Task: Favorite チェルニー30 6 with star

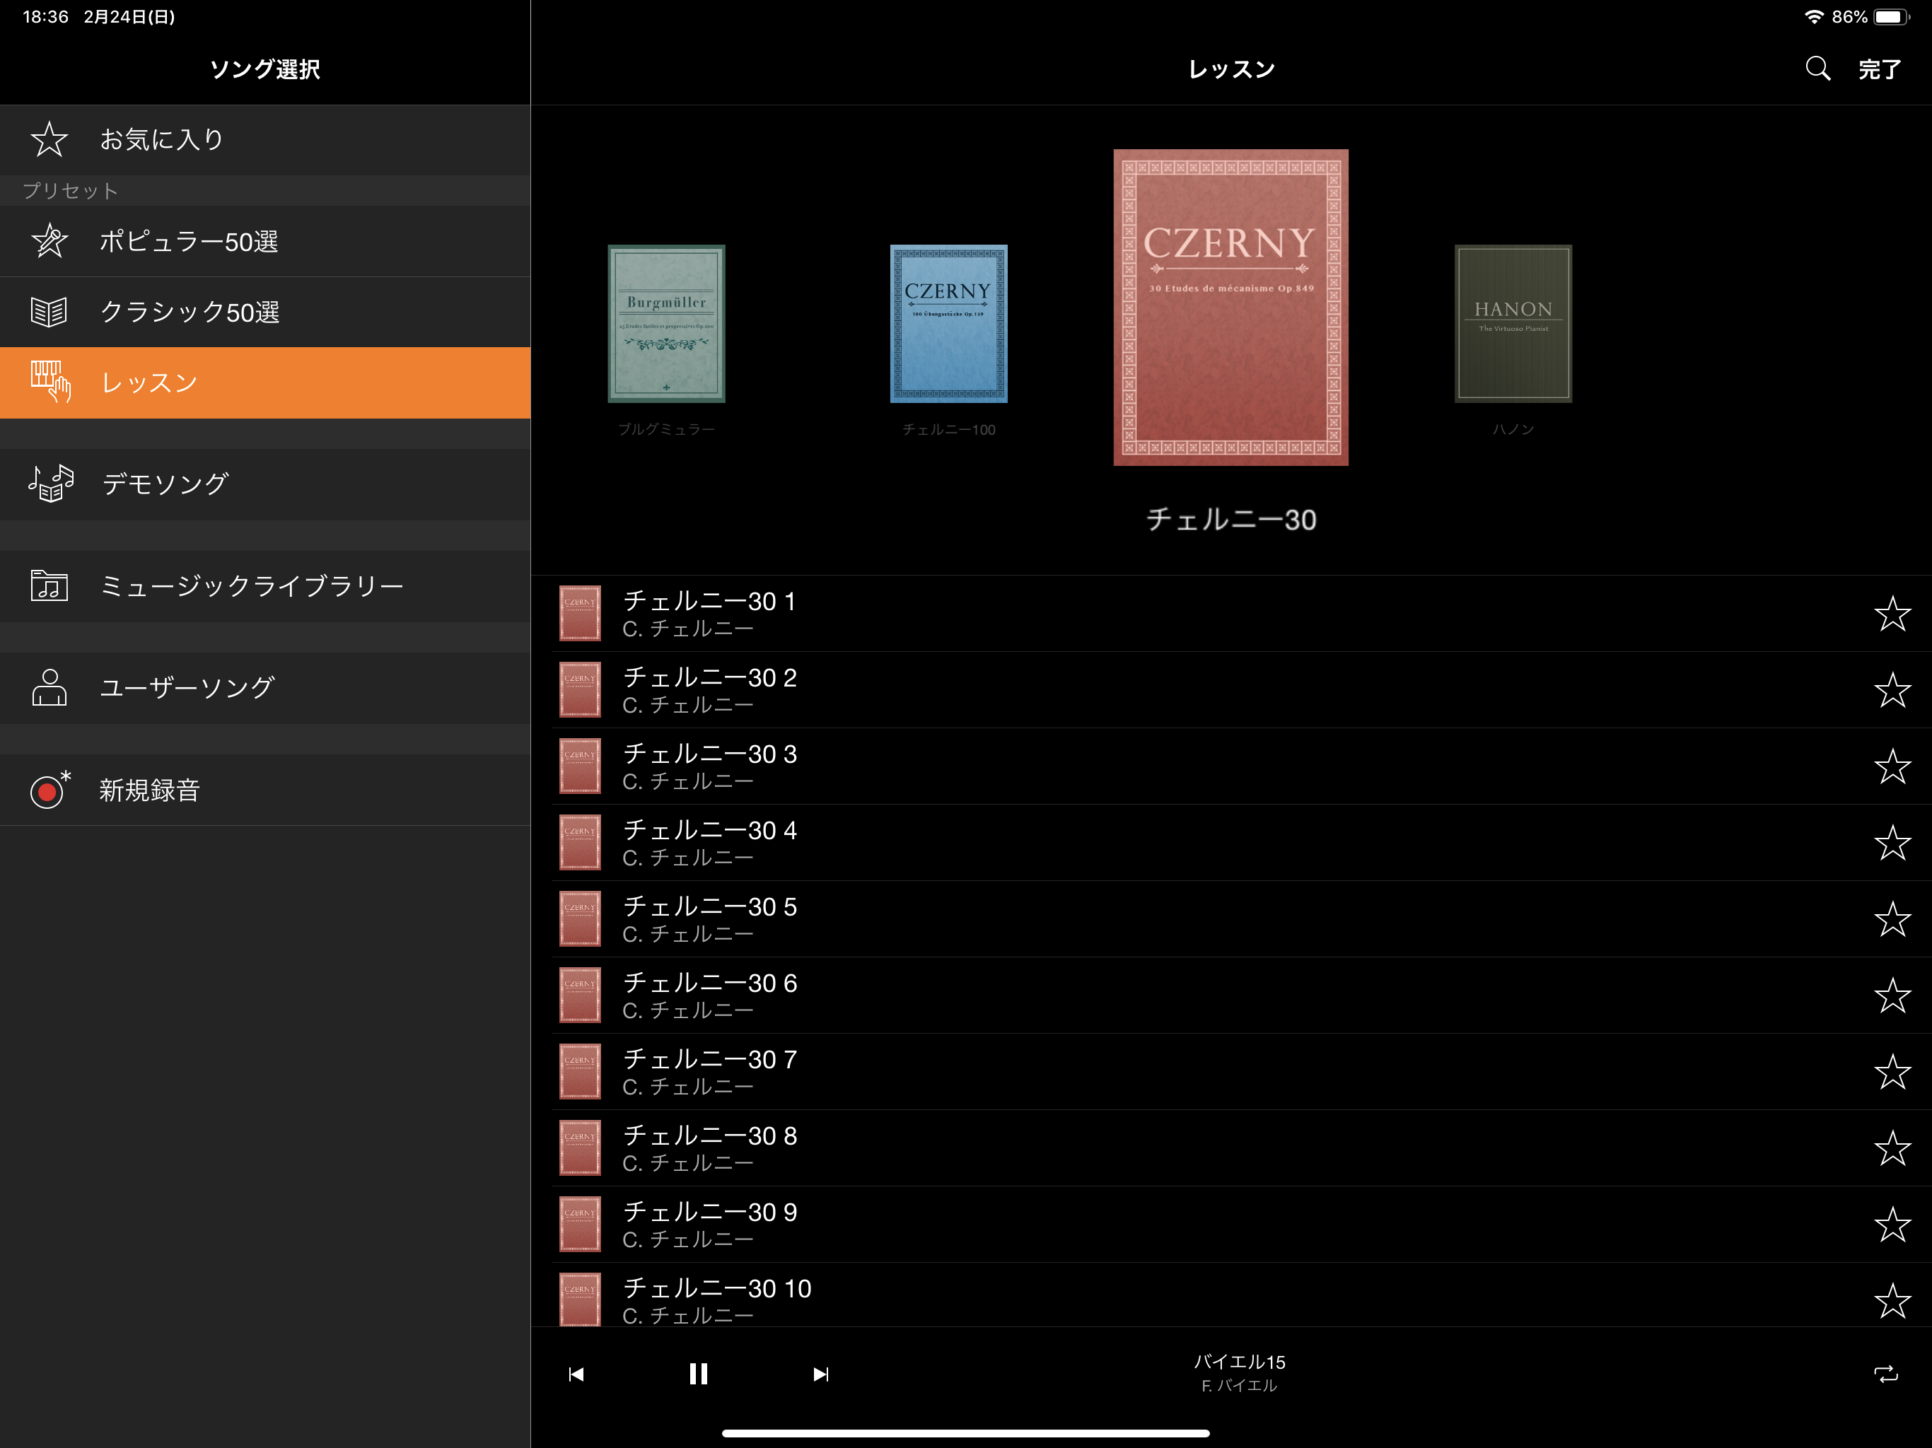Action: pyautogui.click(x=1892, y=995)
